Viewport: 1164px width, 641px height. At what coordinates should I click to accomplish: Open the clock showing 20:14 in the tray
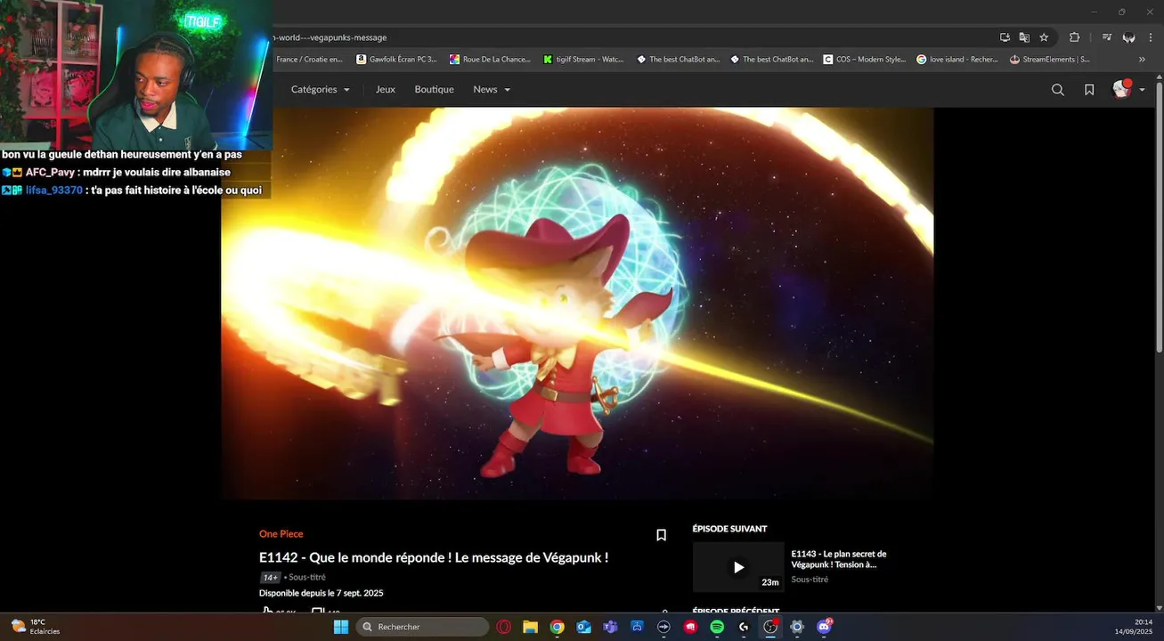(1134, 627)
